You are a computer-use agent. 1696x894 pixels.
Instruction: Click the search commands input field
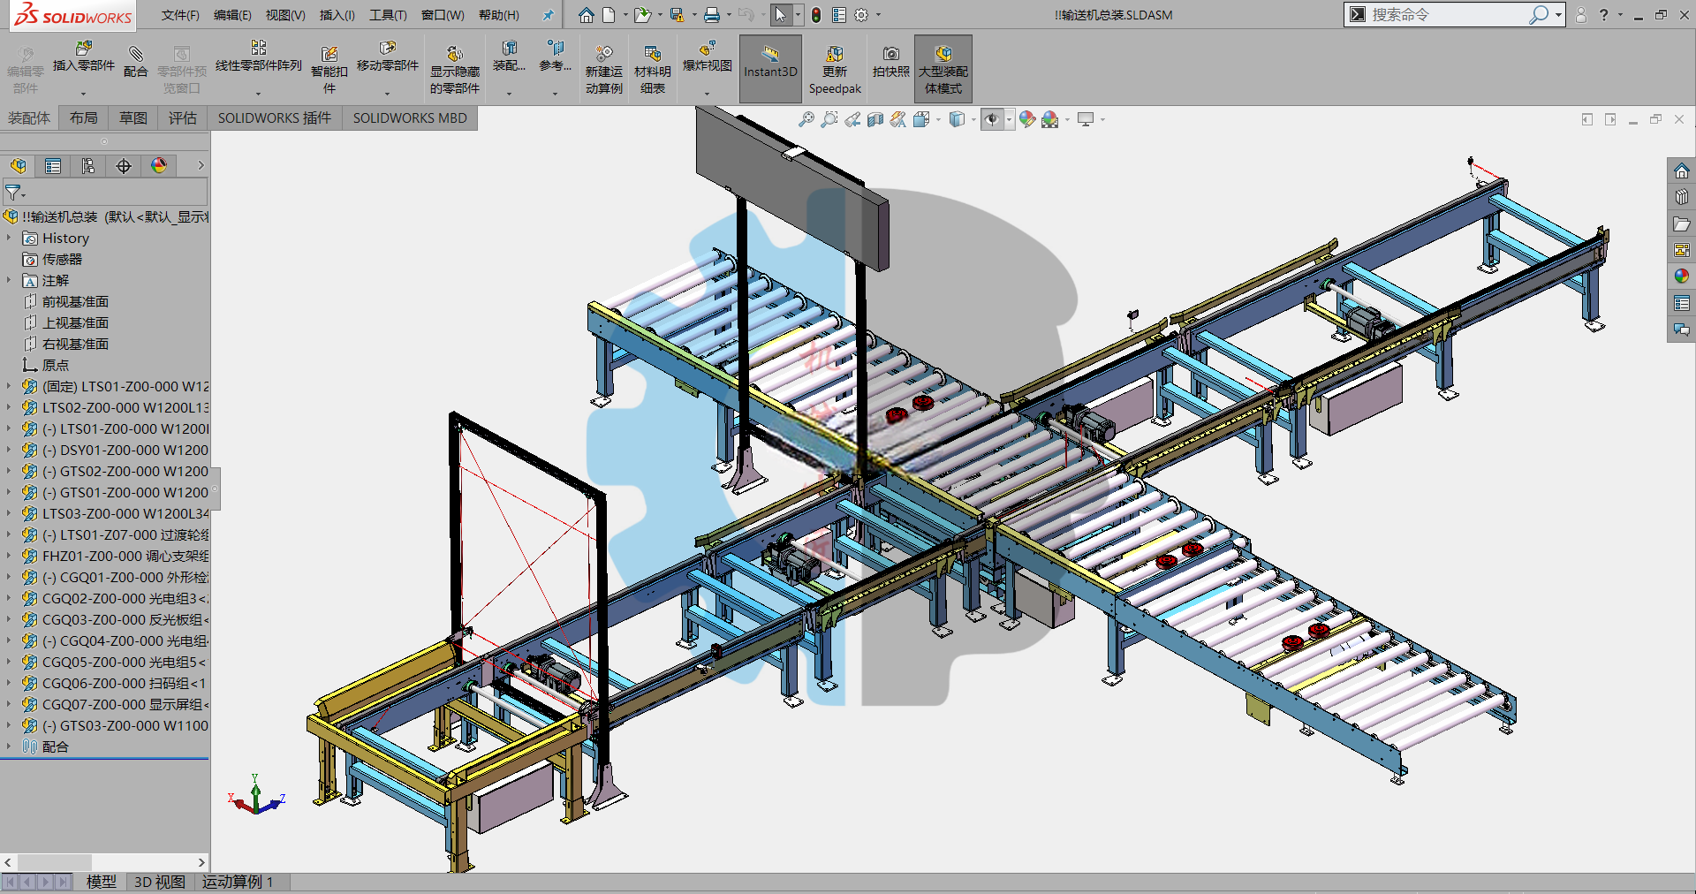[x=1447, y=14]
